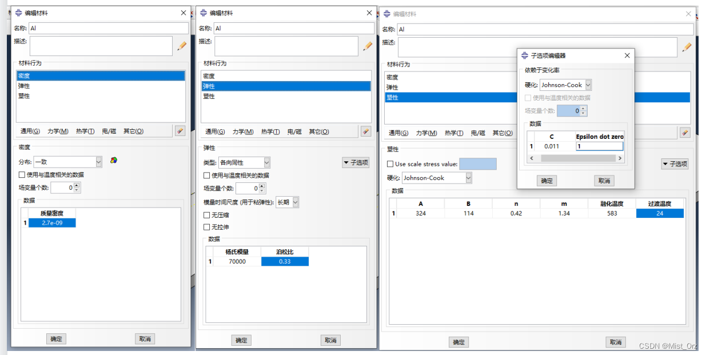Open 其它(O) menu in the elasticity dialog

tap(319, 131)
